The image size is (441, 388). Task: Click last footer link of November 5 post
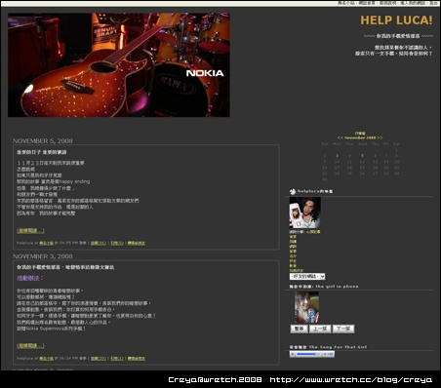137,243
